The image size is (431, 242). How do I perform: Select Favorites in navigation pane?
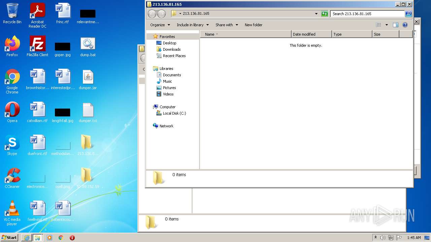click(167, 37)
